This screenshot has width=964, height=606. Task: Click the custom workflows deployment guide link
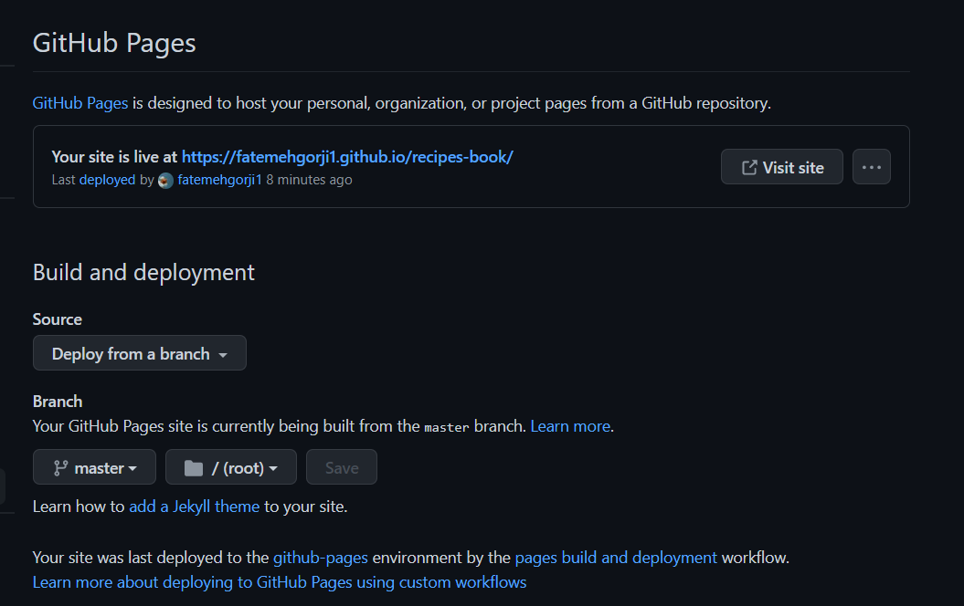coord(280,581)
